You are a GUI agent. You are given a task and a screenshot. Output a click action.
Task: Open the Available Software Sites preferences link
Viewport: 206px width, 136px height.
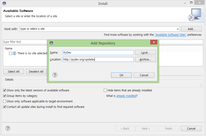tap(170, 35)
